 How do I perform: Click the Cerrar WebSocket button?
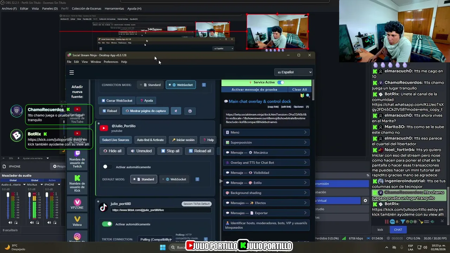116,101
